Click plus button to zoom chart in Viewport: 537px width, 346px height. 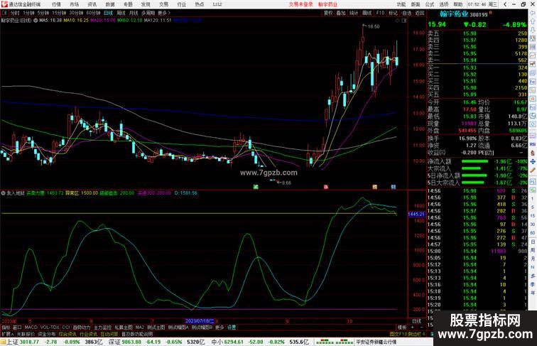pyautogui.click(x=412, y=328)
